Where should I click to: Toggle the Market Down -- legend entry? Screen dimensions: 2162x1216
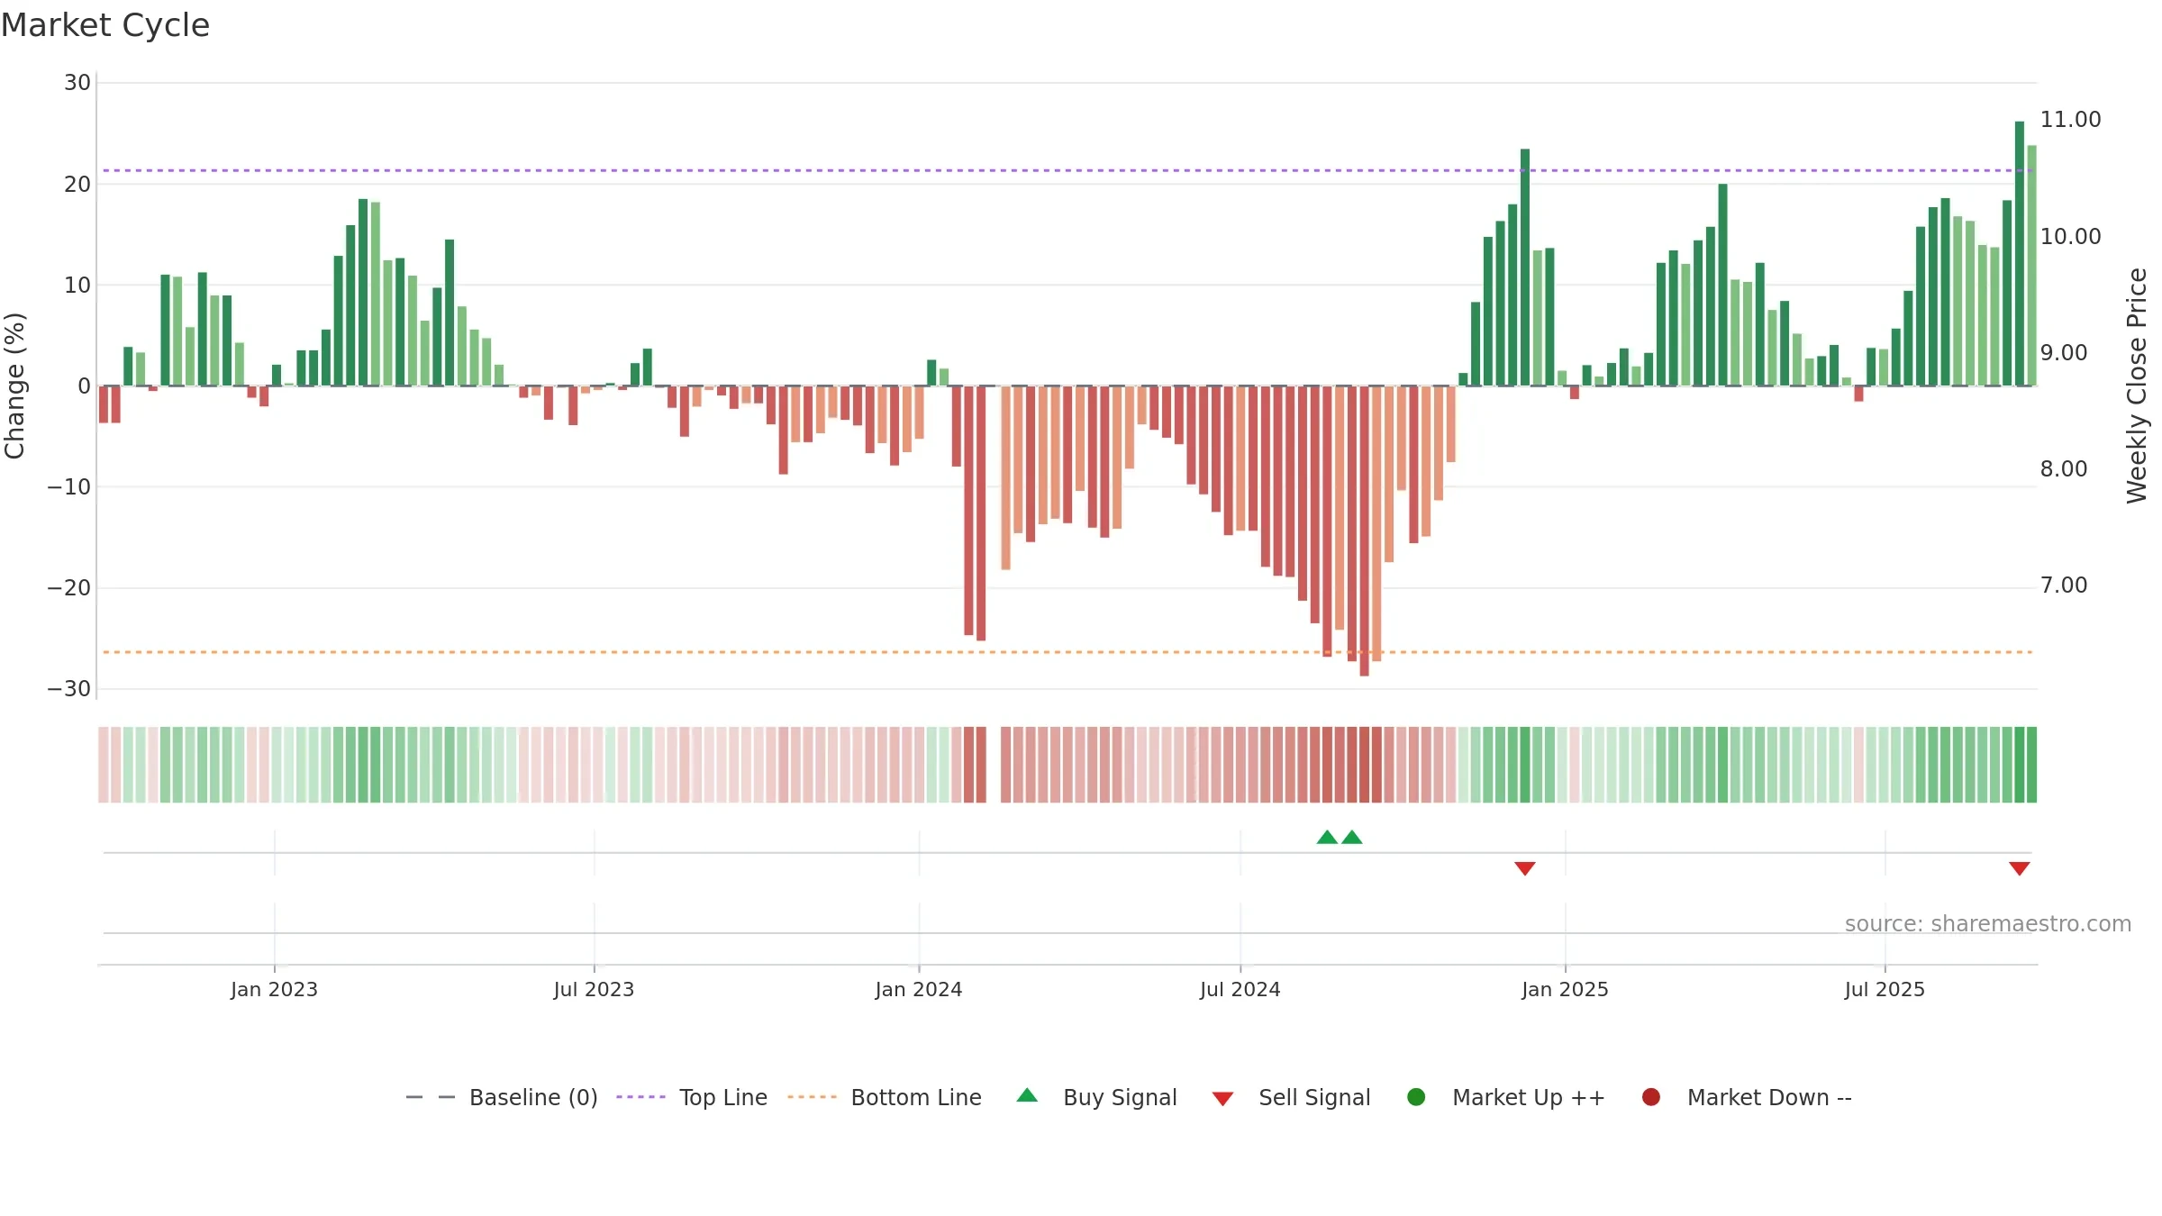click(x=1746, y=1097)
